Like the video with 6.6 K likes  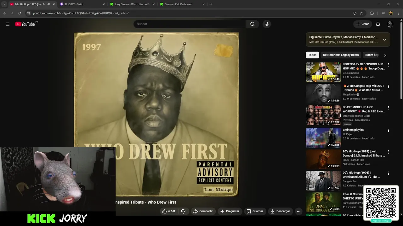[168, 211]
